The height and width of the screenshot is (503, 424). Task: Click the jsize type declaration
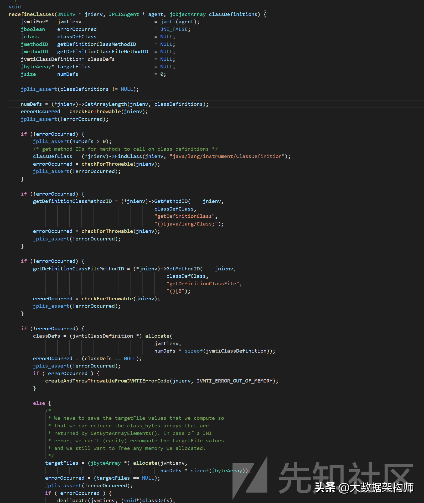[28, 74]
